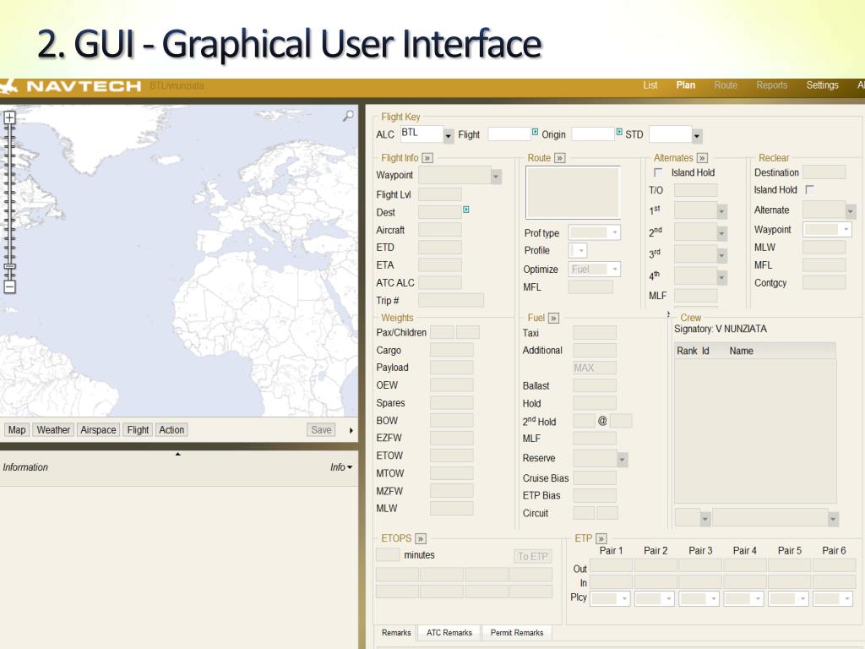Viewport: 865px width, 649px height.
Task: Select the Remarks tab
Action: pos(396,633)
